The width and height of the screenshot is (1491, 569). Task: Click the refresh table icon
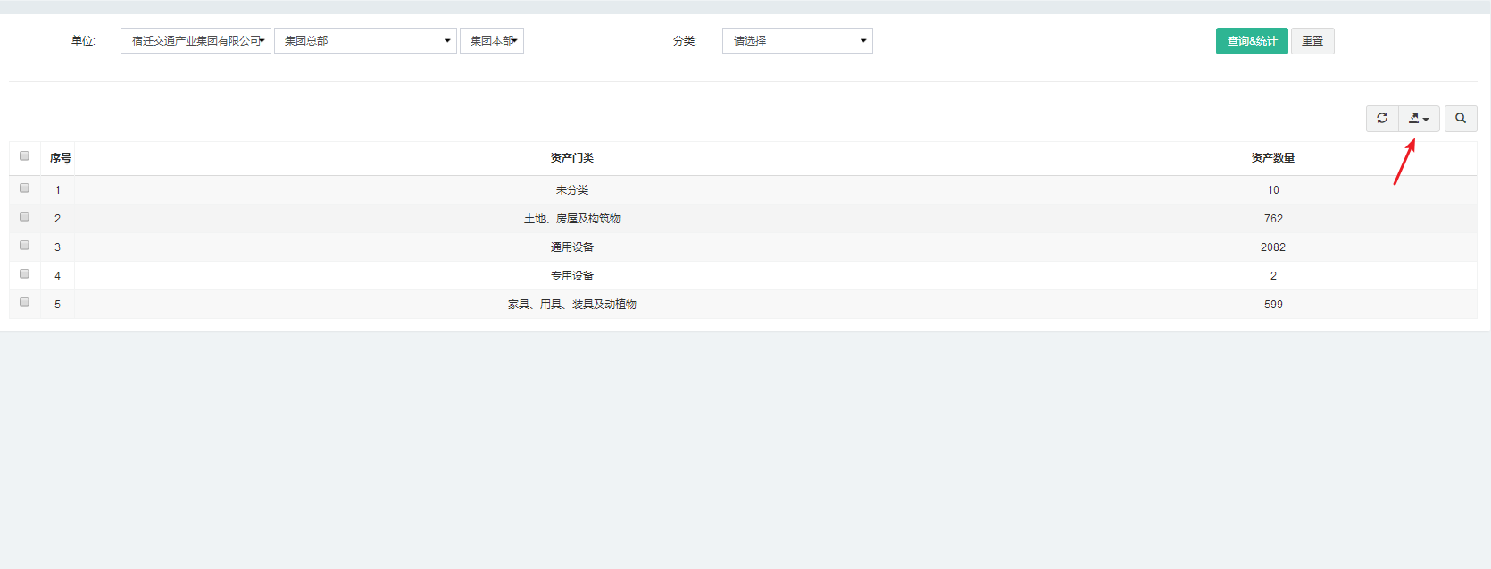tap(1382, 118)
